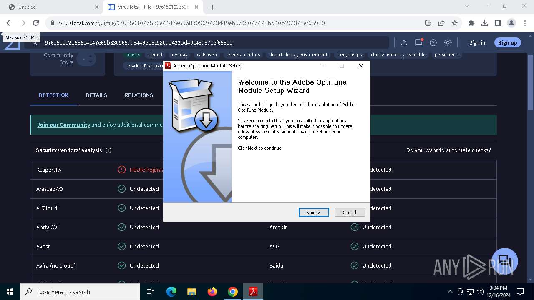This screenshot has height=300, width=534.
Task: Click Do you want to automate checks?
Action: pyautogui.click(x=448, y=150)
